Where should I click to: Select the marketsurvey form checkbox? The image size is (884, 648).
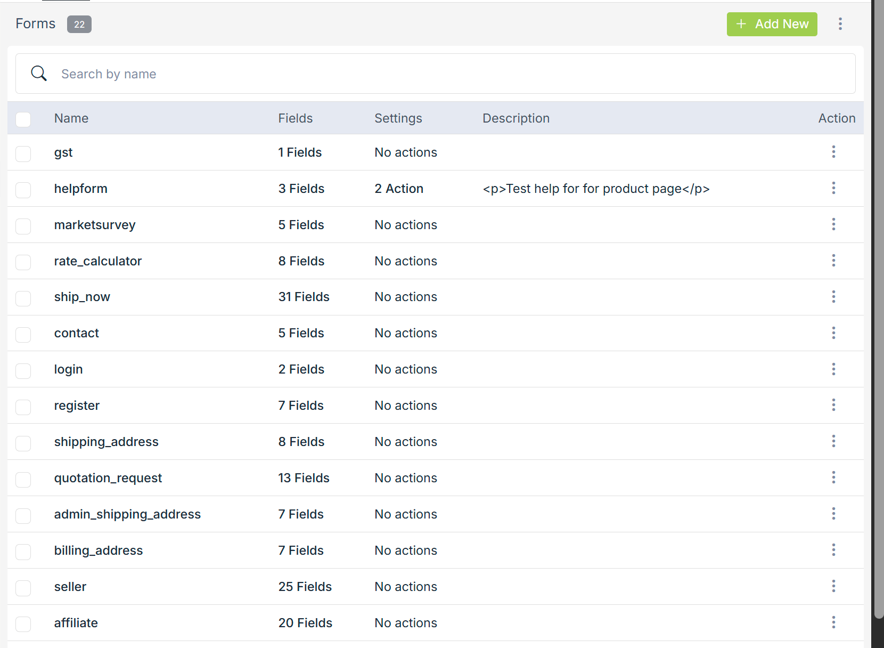[x=23, y=226]
